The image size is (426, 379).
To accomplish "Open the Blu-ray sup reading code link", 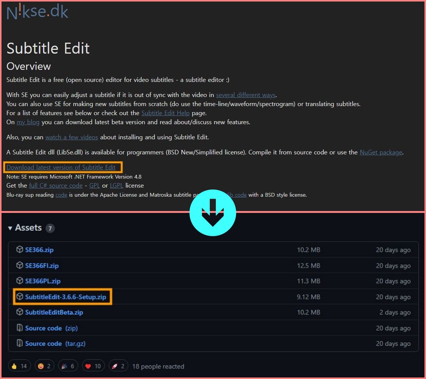I will coord(61,195).
